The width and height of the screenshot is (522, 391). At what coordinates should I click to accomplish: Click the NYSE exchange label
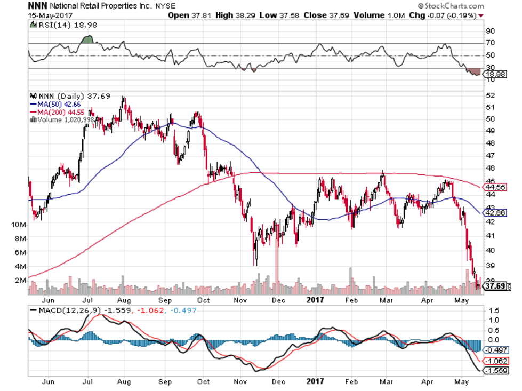[x=165, y=6]
